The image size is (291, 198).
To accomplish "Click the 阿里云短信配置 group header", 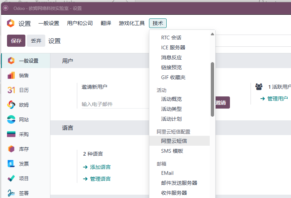I will click(173, 132).
